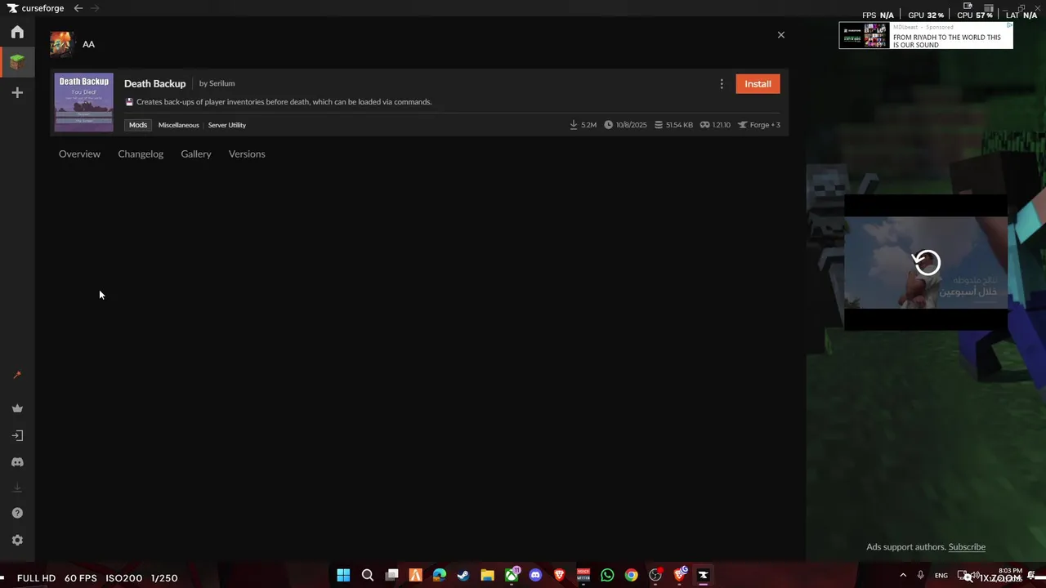
Task: Click the 51.54 KB file size
Action: (673, 125)
